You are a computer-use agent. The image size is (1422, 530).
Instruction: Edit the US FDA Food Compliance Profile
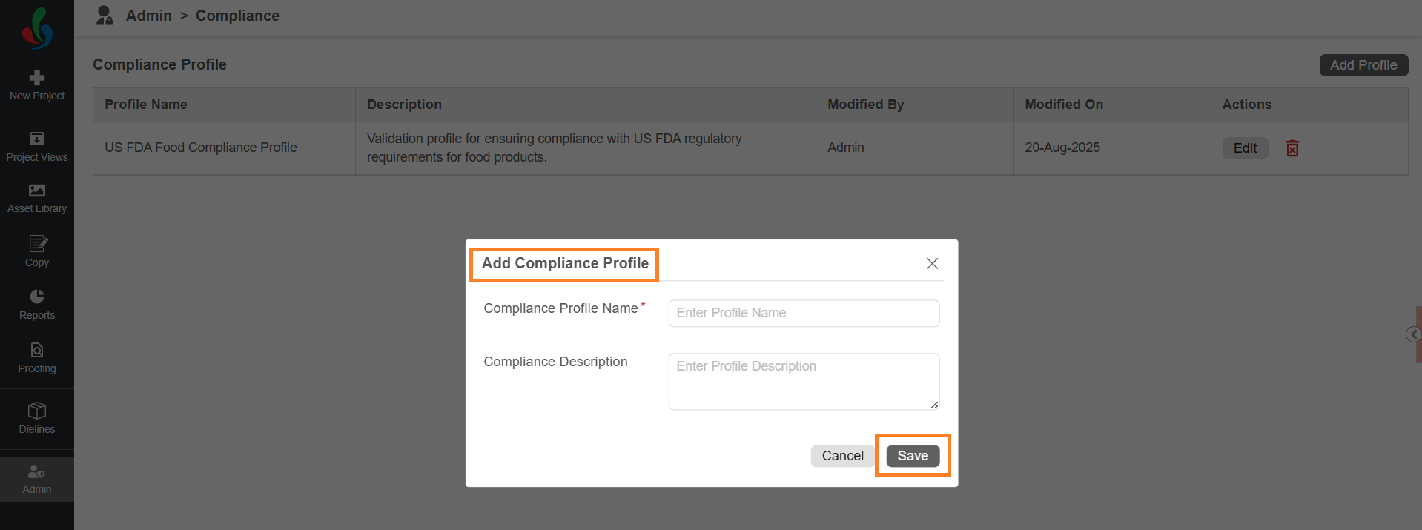coord(1245,148)
